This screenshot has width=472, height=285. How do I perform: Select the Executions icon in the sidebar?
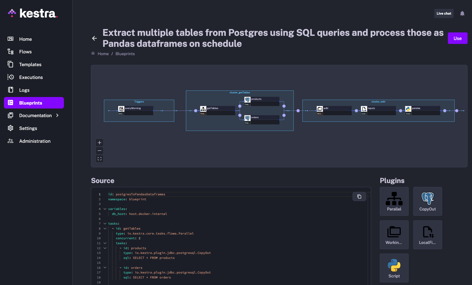coord(10,77)
